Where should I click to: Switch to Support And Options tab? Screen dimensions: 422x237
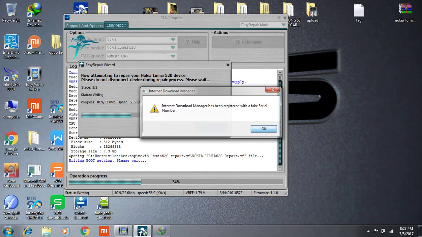point(84,26)
